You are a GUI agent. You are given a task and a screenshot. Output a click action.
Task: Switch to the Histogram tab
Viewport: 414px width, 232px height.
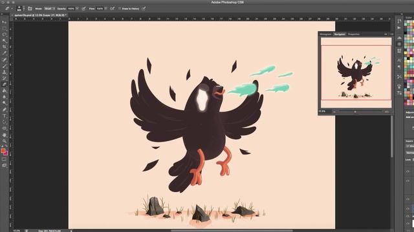click(x=325, y=34)
